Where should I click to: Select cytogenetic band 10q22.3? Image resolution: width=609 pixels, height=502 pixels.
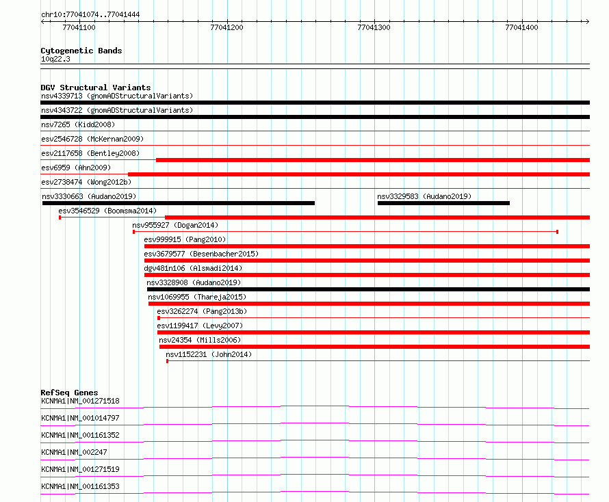click(x=55, y=59)
